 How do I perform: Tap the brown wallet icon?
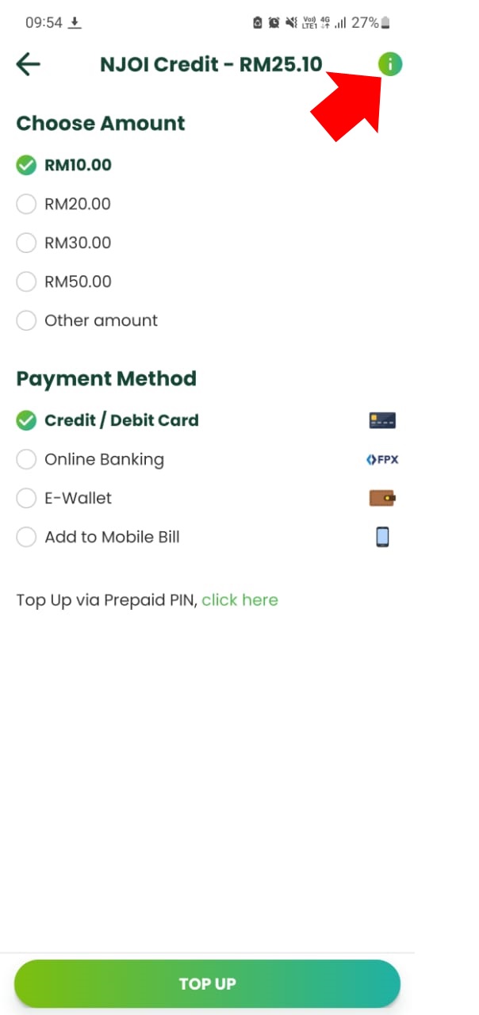(x=382, y=498)
